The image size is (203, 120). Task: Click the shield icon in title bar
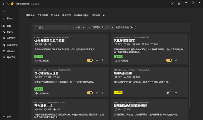[8, 4]
